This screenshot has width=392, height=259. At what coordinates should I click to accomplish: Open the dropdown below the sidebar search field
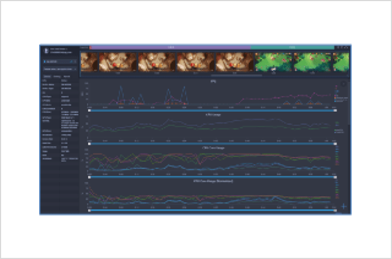59,70
